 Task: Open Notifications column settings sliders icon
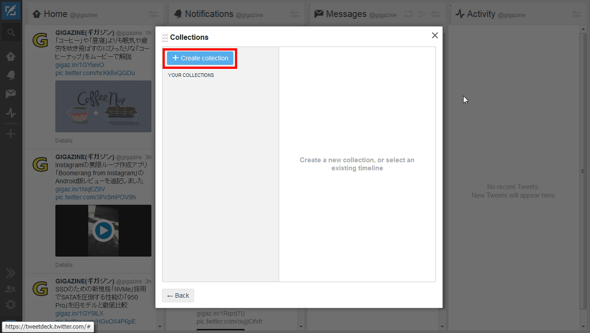coord(295,14)
